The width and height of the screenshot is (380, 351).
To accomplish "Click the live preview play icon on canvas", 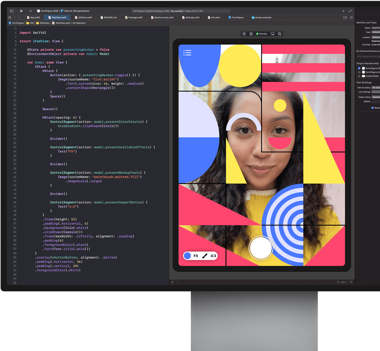I will point(244,34).
